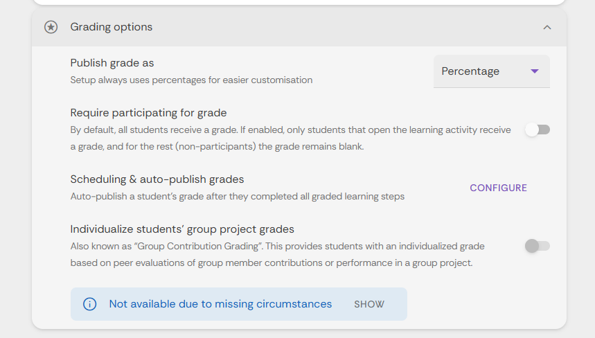Screen dimensions: 595x338
Task: Click the gray Grading options header bar
Action: pyautogui.click(x=299, y=27)
